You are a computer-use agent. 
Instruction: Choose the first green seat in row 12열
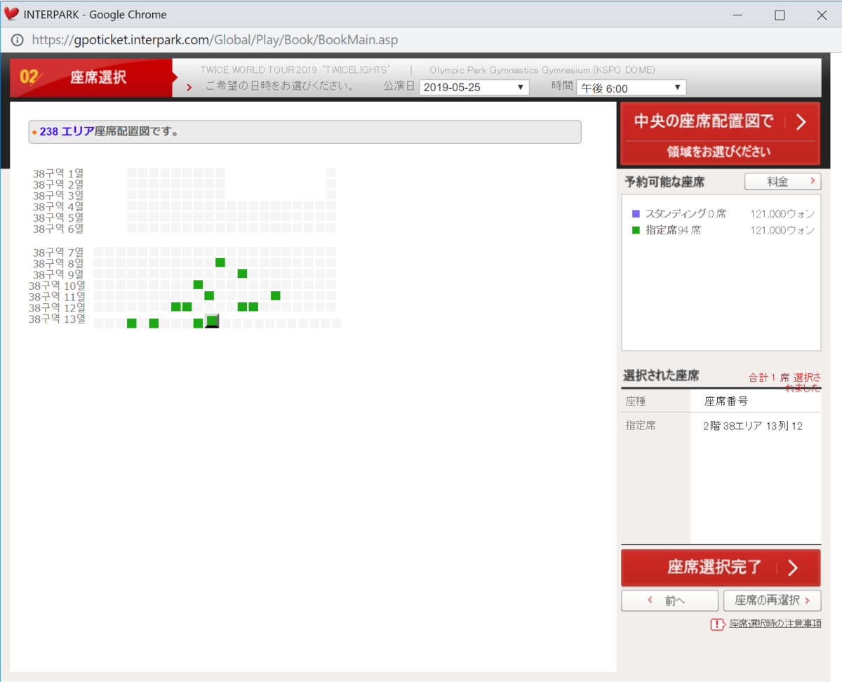pos(176,307)
